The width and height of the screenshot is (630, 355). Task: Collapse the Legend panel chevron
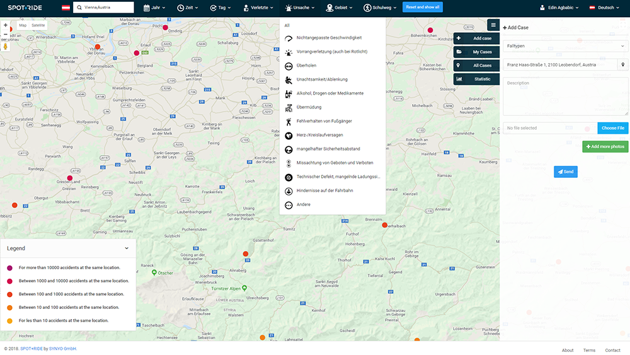click(x=127, y=248)
